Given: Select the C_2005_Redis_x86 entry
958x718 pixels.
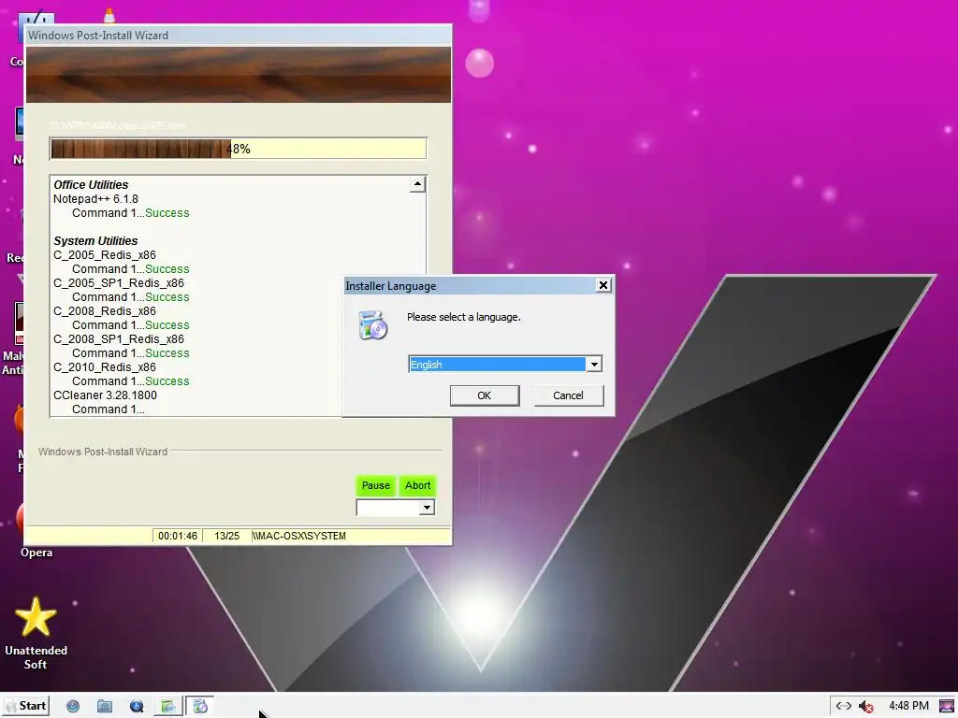Looking at the screenshot, I should pyautogui.click(x=105, y=254).
